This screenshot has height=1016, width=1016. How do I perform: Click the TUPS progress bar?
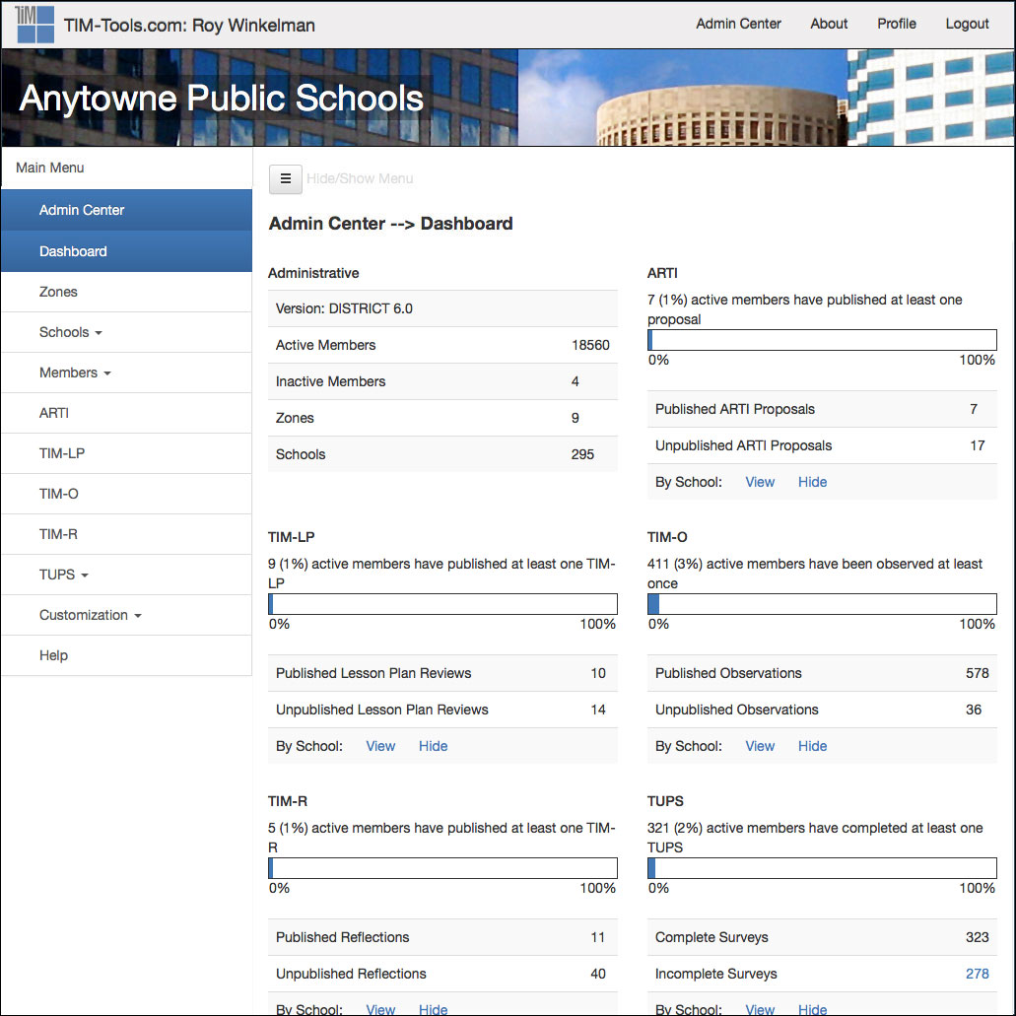[822, 868]
